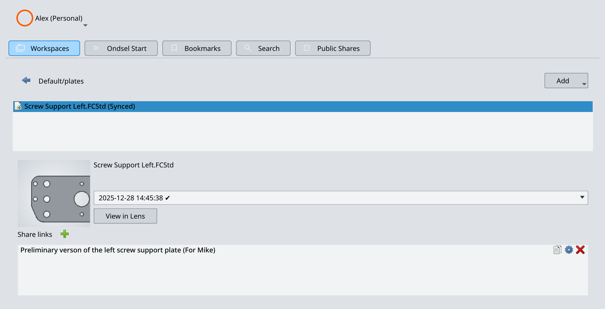Open share link settings gear
The image size is (605, 309).
pos(569,250)
